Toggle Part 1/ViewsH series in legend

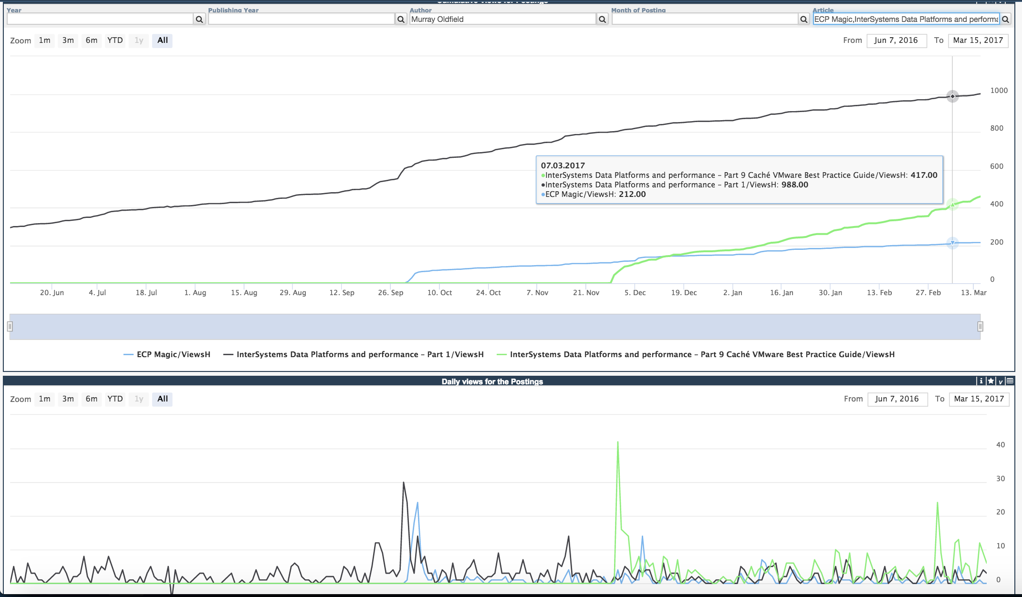pyautogui.click(x=354, y=354)
